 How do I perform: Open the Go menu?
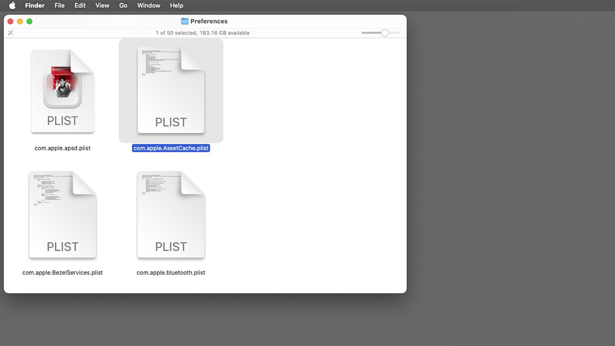(123, 6)
